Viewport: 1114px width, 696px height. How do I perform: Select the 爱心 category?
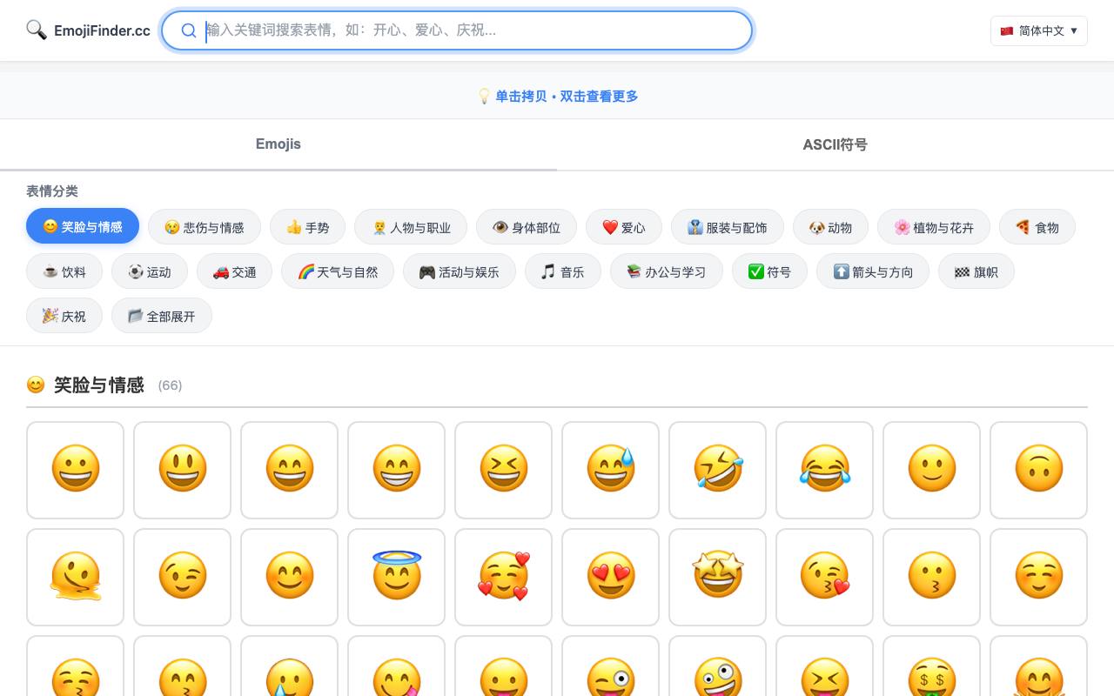click(624, 227)
